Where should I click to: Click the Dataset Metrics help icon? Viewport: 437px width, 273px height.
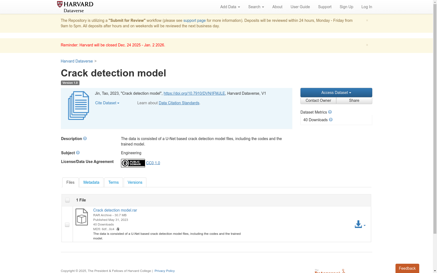[x=330, y=112]
